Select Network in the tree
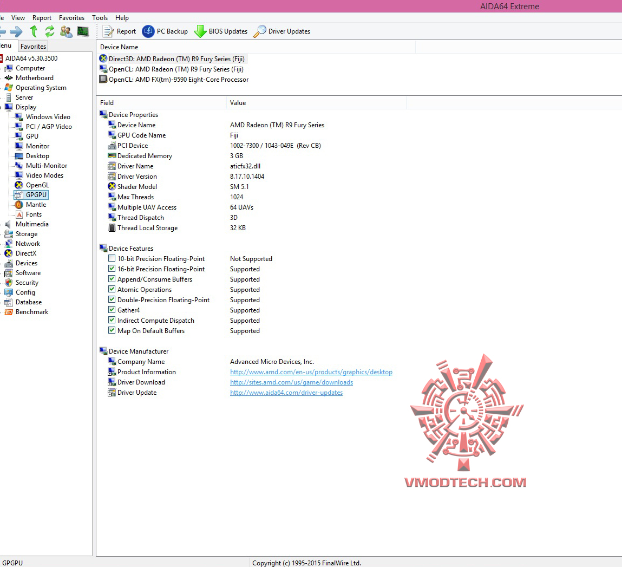Screen dimensions: 622x567 (28, 244)
